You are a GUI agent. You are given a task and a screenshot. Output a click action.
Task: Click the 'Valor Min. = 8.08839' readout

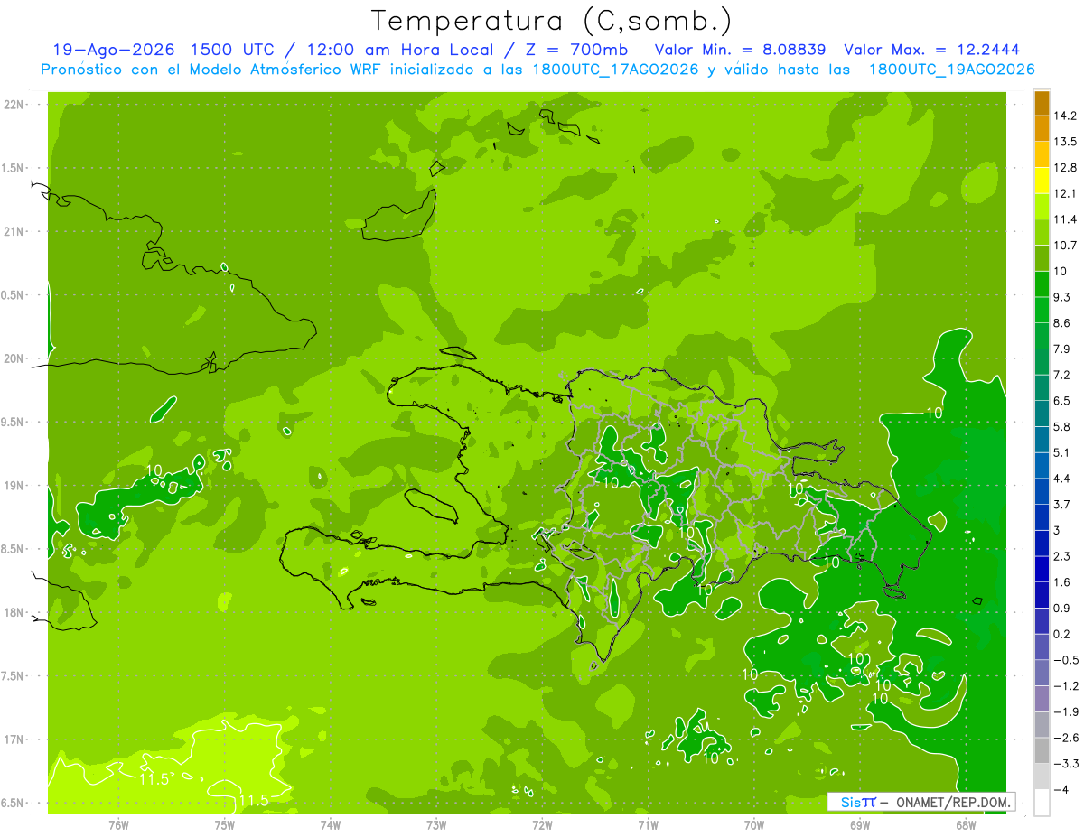tap(741, 51)
